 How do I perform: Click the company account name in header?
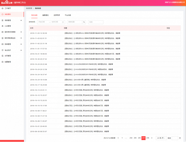175,2
